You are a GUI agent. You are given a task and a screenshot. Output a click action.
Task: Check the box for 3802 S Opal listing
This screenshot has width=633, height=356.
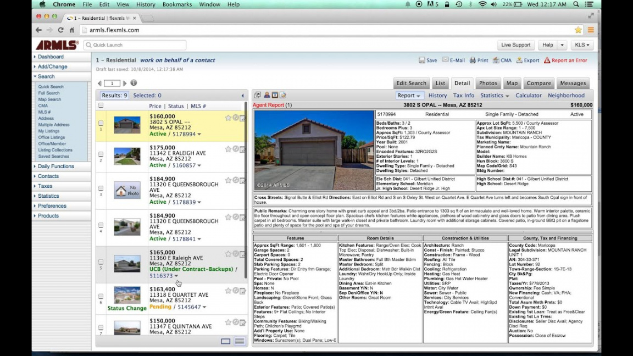(x=101, y=123)
